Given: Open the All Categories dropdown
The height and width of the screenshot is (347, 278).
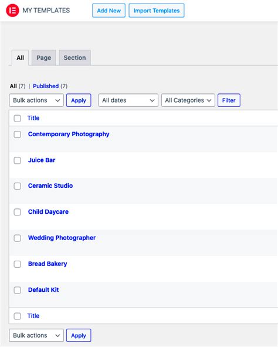Looking at the screenshot, I should click(x=188, y=100).
